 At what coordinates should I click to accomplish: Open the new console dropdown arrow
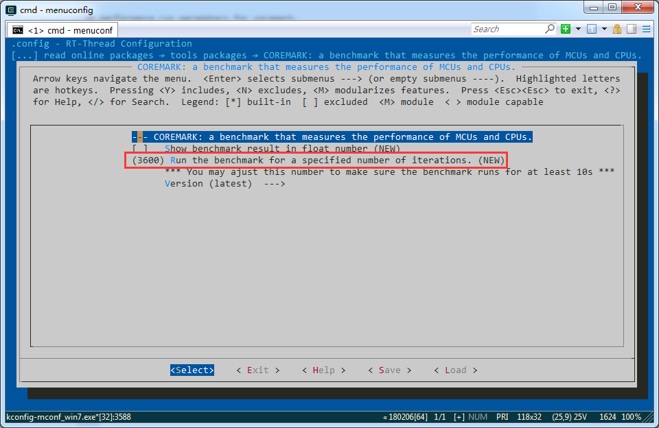tap(578, 29)
